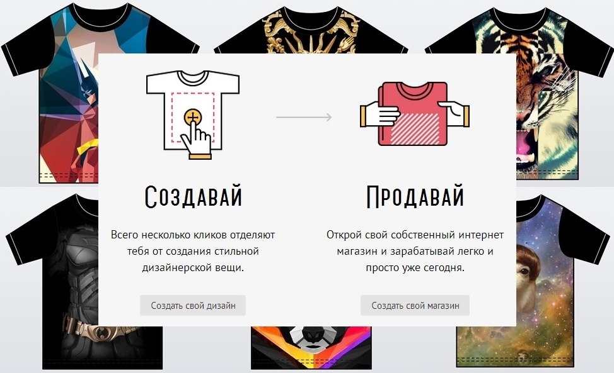The image size is (614, 373).
Task: Click the Создать свой магазин button
Action: [x=415, y=306]
